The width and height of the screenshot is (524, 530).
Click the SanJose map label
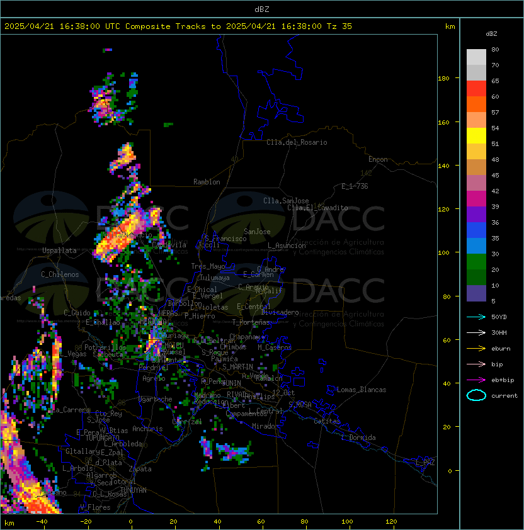coord(257,232)
